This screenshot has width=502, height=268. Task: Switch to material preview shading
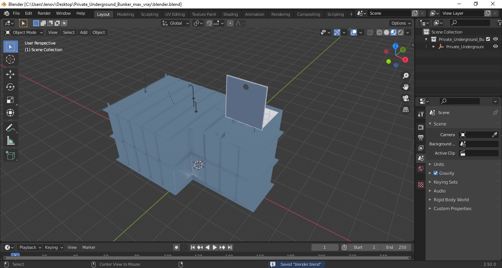[x=393, y=32]
